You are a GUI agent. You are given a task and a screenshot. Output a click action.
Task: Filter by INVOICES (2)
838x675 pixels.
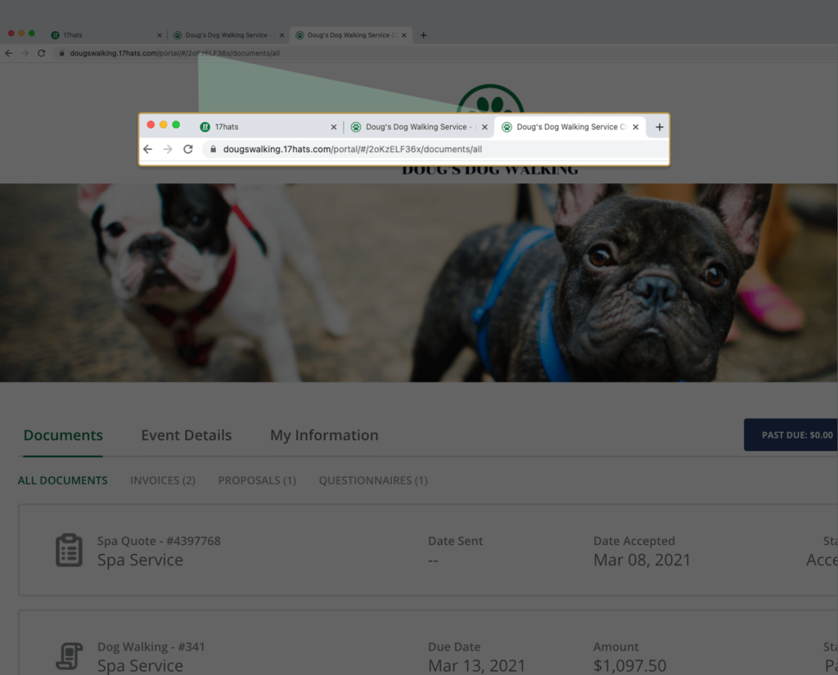click(x=162, y=480)
